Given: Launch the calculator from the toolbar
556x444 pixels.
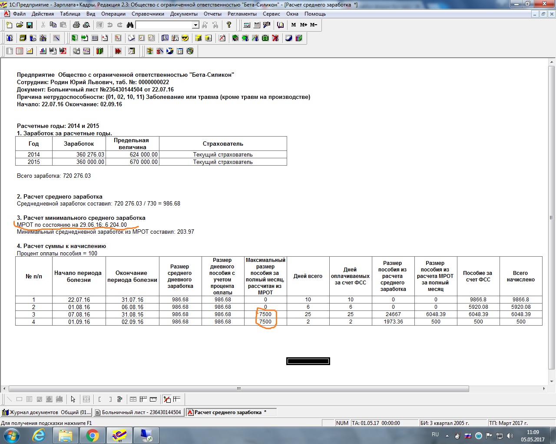Looking at the screenshot, I should coord(247,25).
